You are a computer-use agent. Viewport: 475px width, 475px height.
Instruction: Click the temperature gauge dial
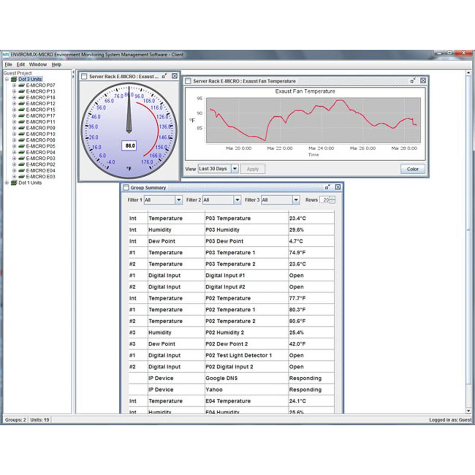click(129, 131)
